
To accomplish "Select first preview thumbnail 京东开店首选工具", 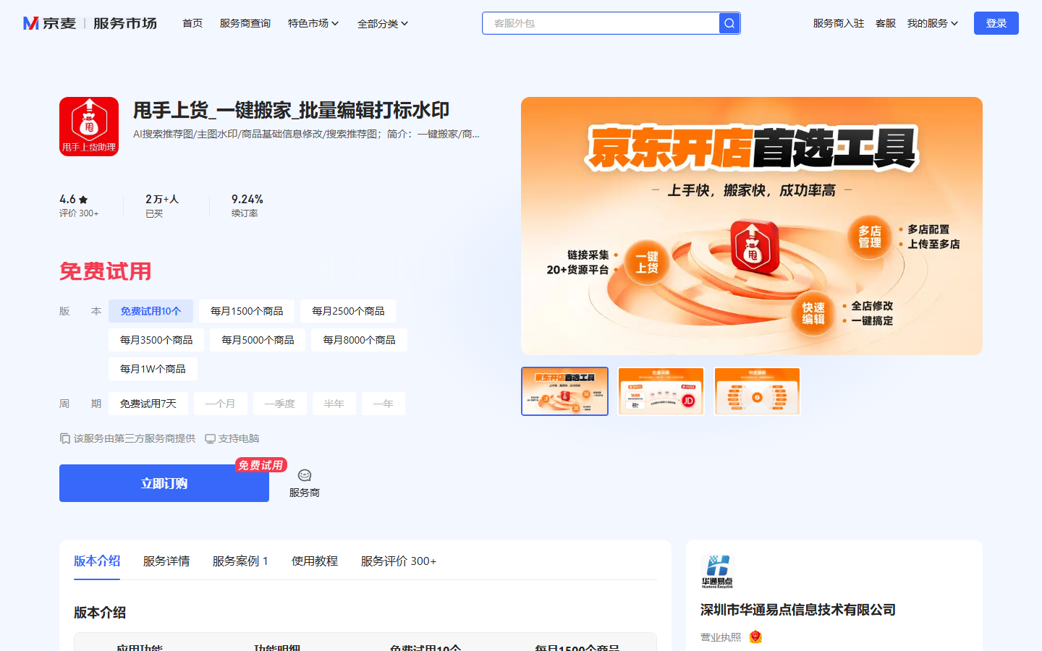I will click(x=564, y=391).
